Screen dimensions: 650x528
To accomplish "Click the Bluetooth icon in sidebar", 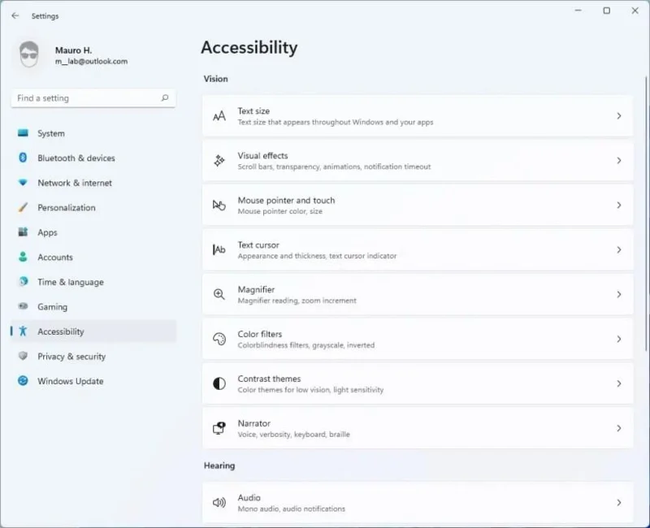I will [x=23, y=158].
